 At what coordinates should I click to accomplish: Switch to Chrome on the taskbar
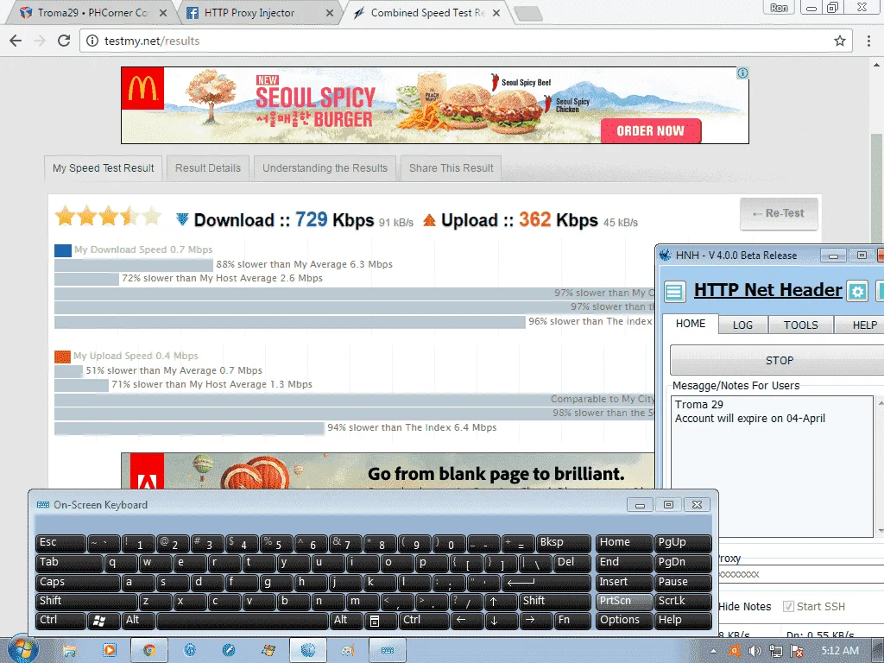(148, 651)
